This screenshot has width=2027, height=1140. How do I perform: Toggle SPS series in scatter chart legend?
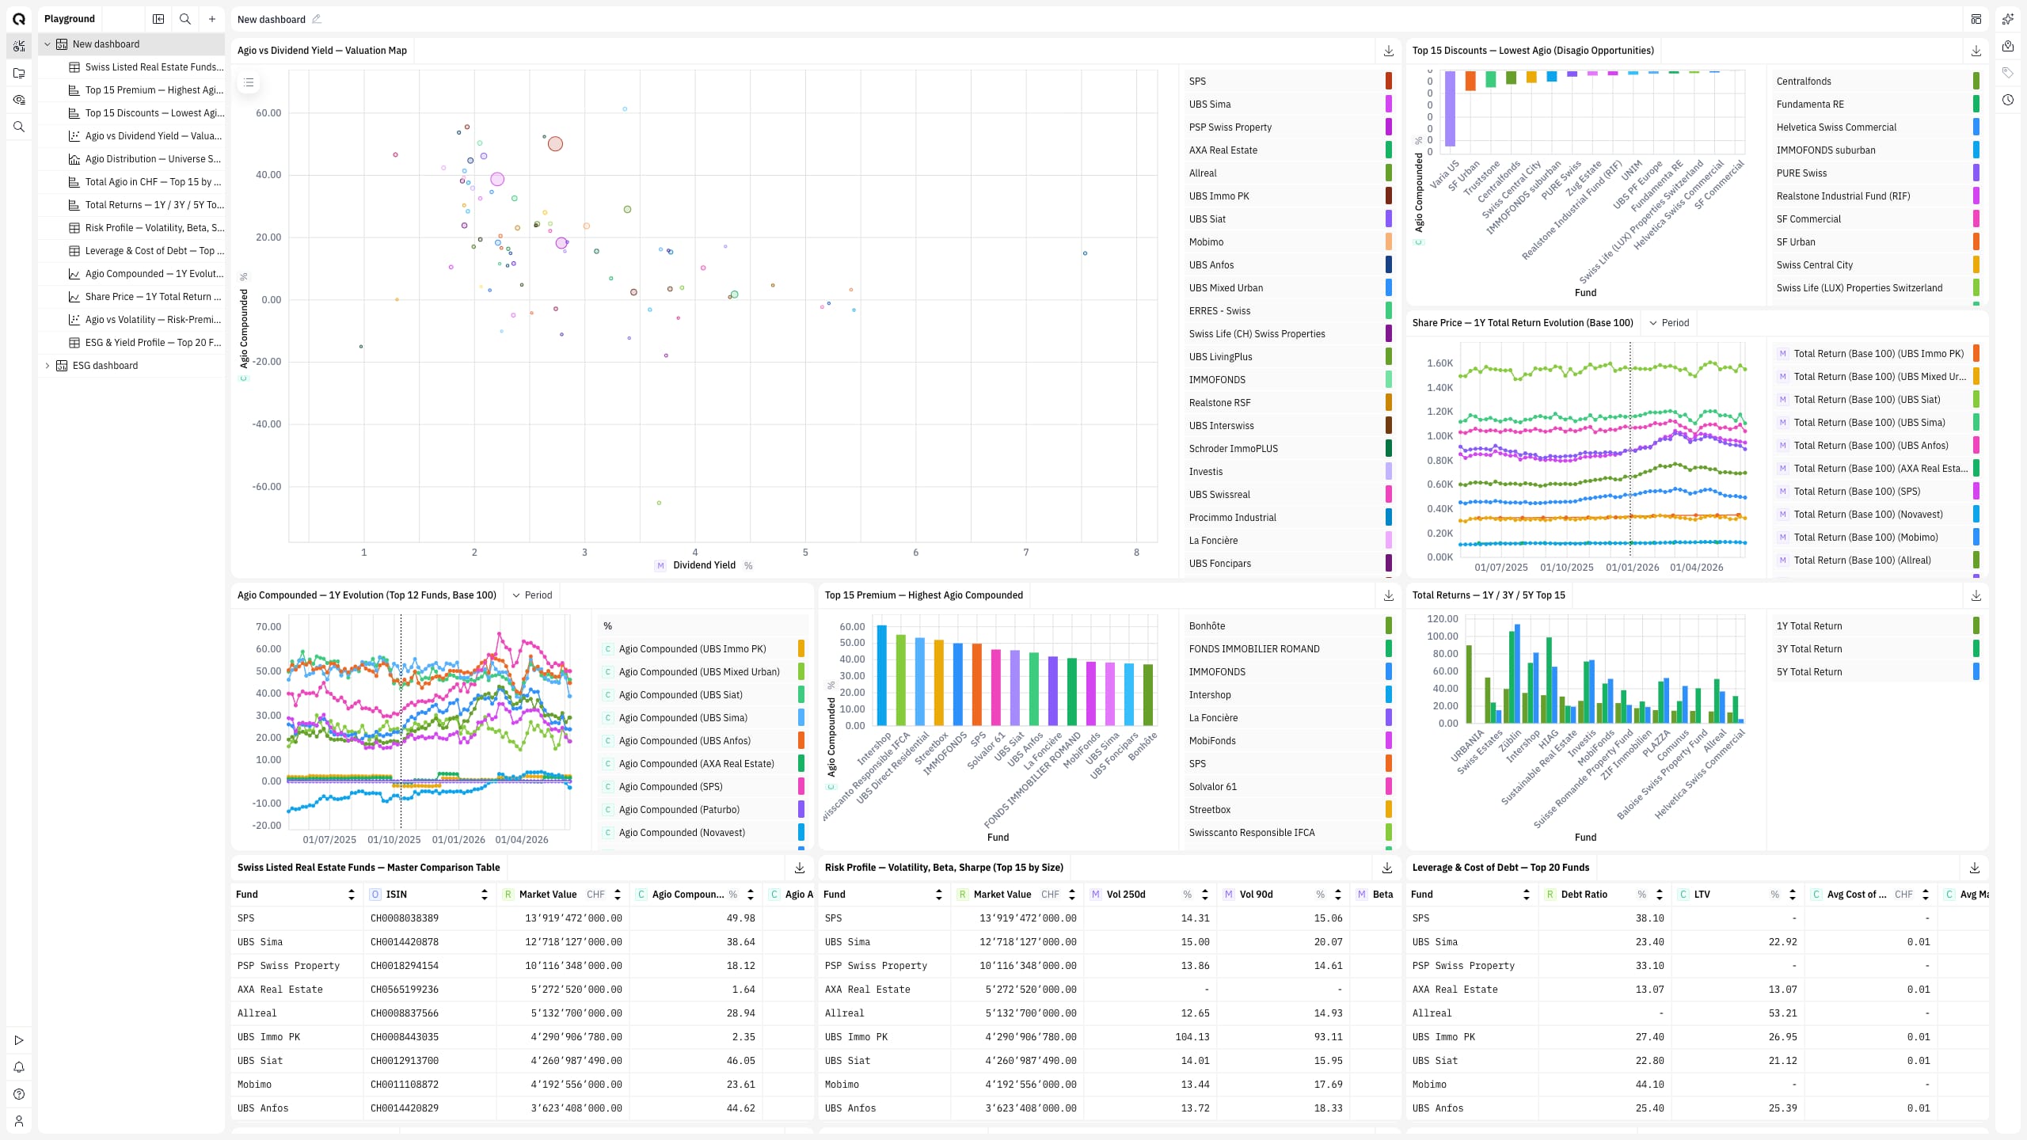coord(1289,82)
